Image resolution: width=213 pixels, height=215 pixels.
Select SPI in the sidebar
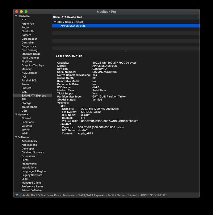click(23, 99)
